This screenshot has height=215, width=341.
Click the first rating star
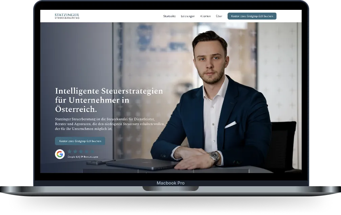coord(70,151)
